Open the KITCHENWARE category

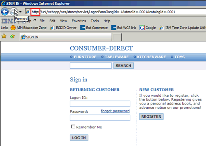(152, 57)
